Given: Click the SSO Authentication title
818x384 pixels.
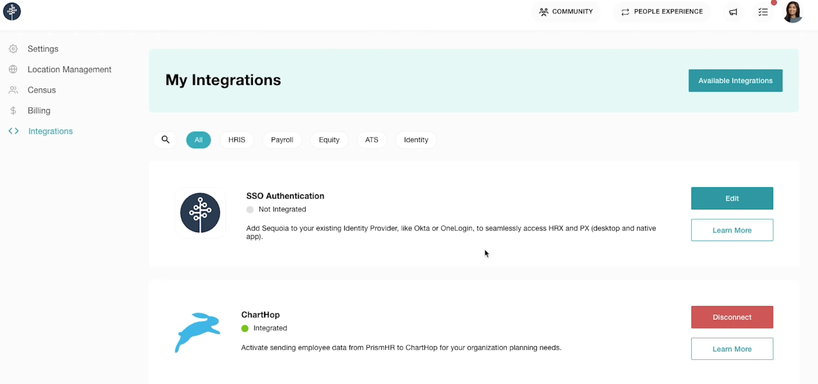Looking at the screenshot, I should [285, 196].
